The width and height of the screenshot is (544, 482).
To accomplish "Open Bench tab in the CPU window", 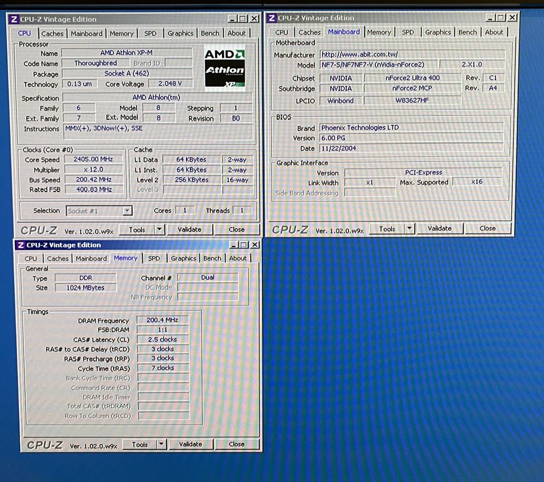I will [210, 33].
